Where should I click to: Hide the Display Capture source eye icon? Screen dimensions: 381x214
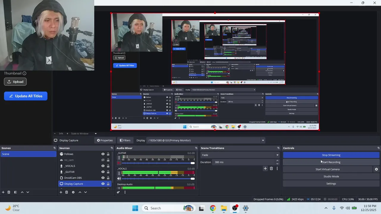103,184
